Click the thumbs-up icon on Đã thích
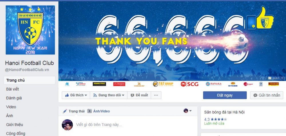286x136 pixels. click(67, 95)
